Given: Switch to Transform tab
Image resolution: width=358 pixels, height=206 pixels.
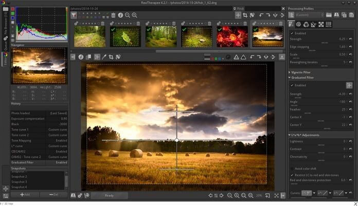Looking at the screenshot, I should coord(313,24).
